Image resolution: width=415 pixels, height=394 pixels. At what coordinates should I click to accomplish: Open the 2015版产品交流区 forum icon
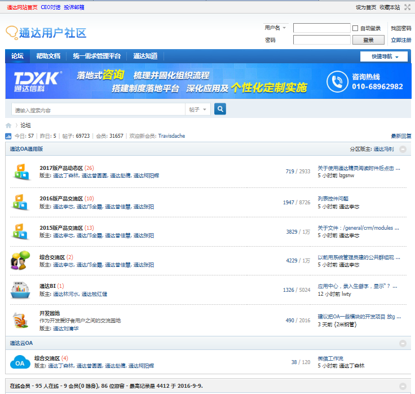point(20,231)
